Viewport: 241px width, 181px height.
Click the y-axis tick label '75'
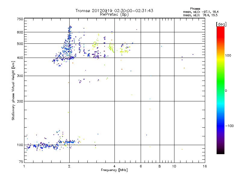tap(21, 162)
